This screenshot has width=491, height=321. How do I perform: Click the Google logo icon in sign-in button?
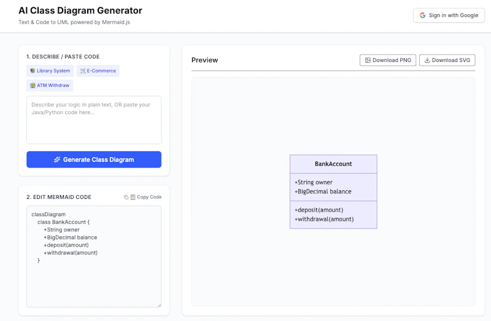pyautogui.click(x=422, y=15)
